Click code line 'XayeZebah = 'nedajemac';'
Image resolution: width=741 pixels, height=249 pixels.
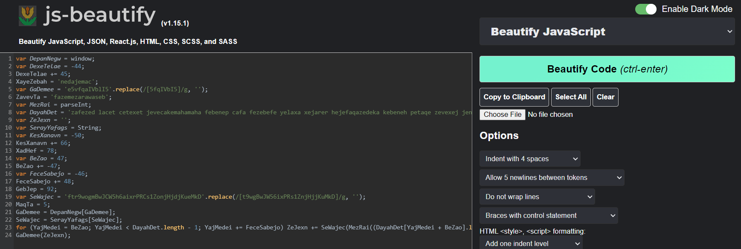pyautogui.click(x=57, y=81)
